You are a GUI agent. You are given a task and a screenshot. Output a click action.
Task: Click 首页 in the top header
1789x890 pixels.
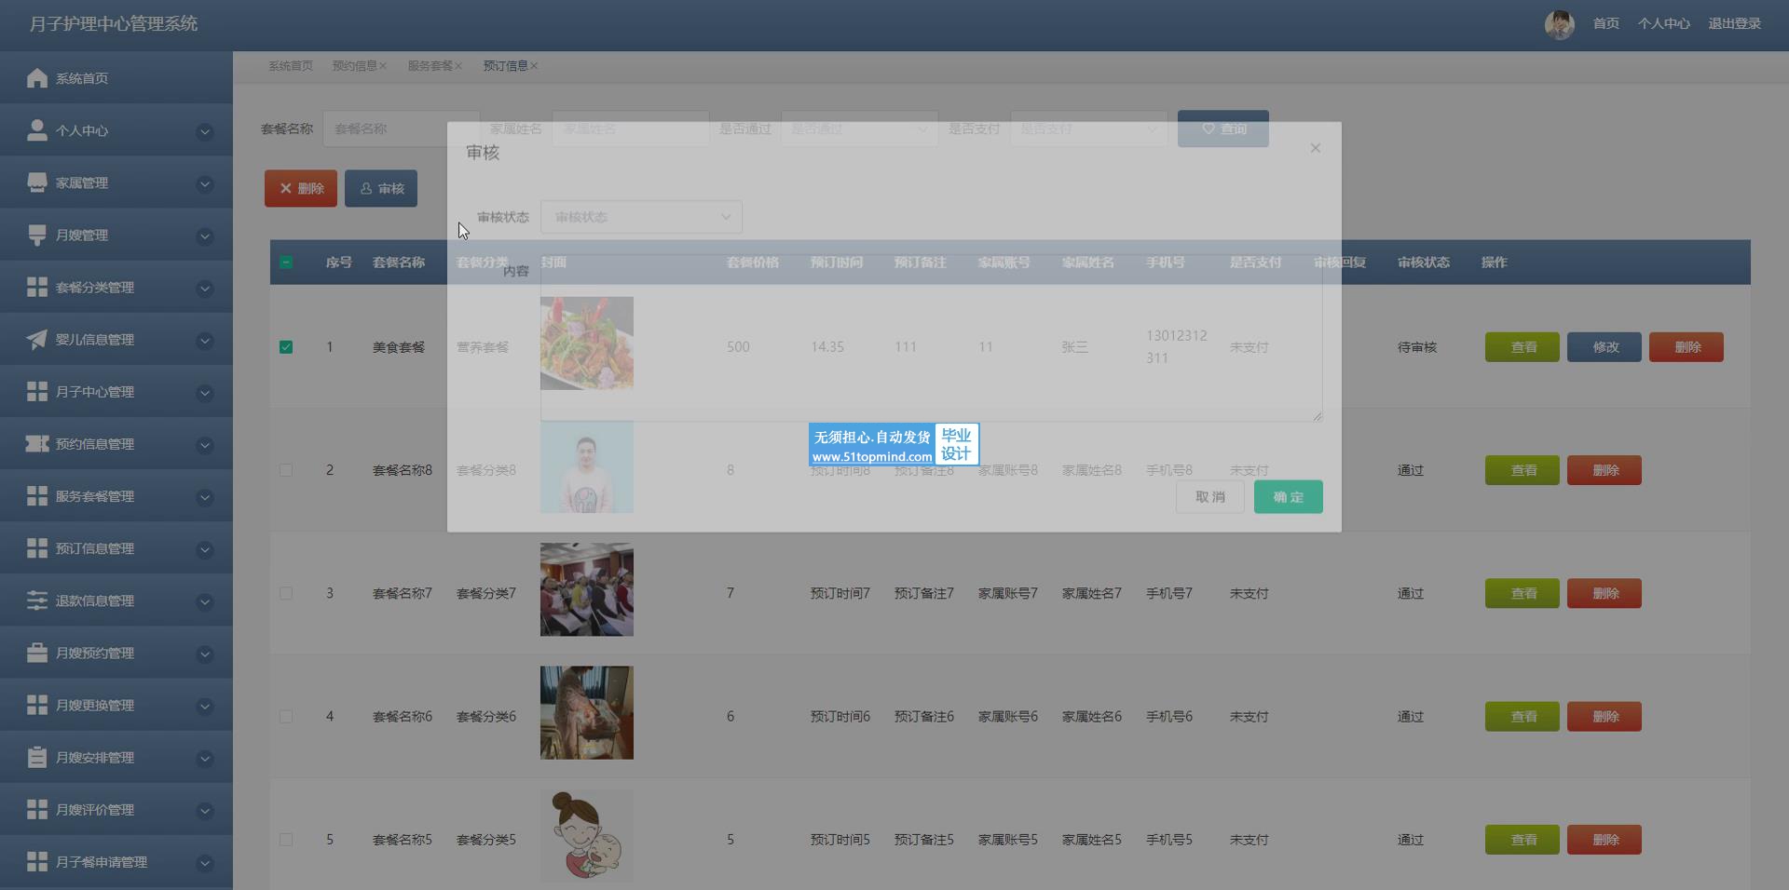tap(1606, 23)
